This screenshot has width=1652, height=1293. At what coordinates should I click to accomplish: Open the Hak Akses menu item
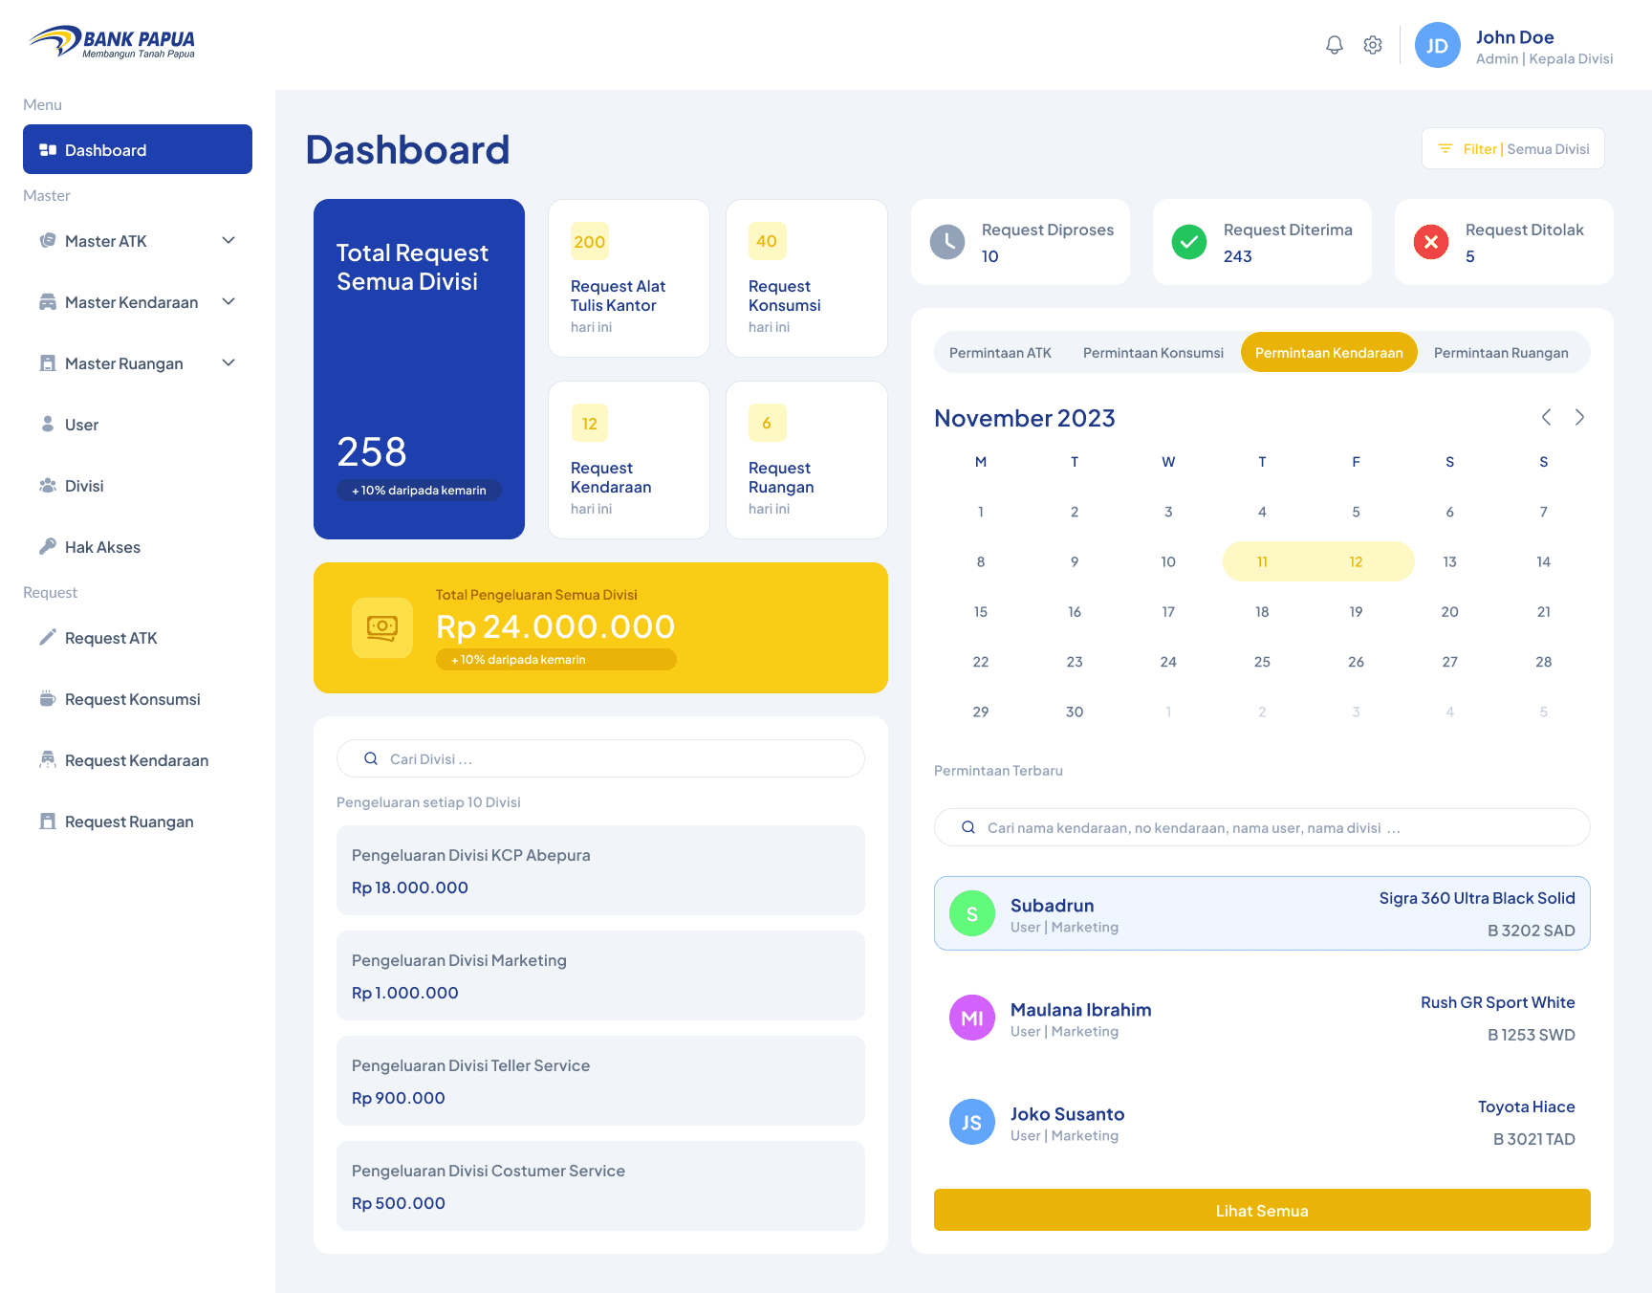[138, 547]
